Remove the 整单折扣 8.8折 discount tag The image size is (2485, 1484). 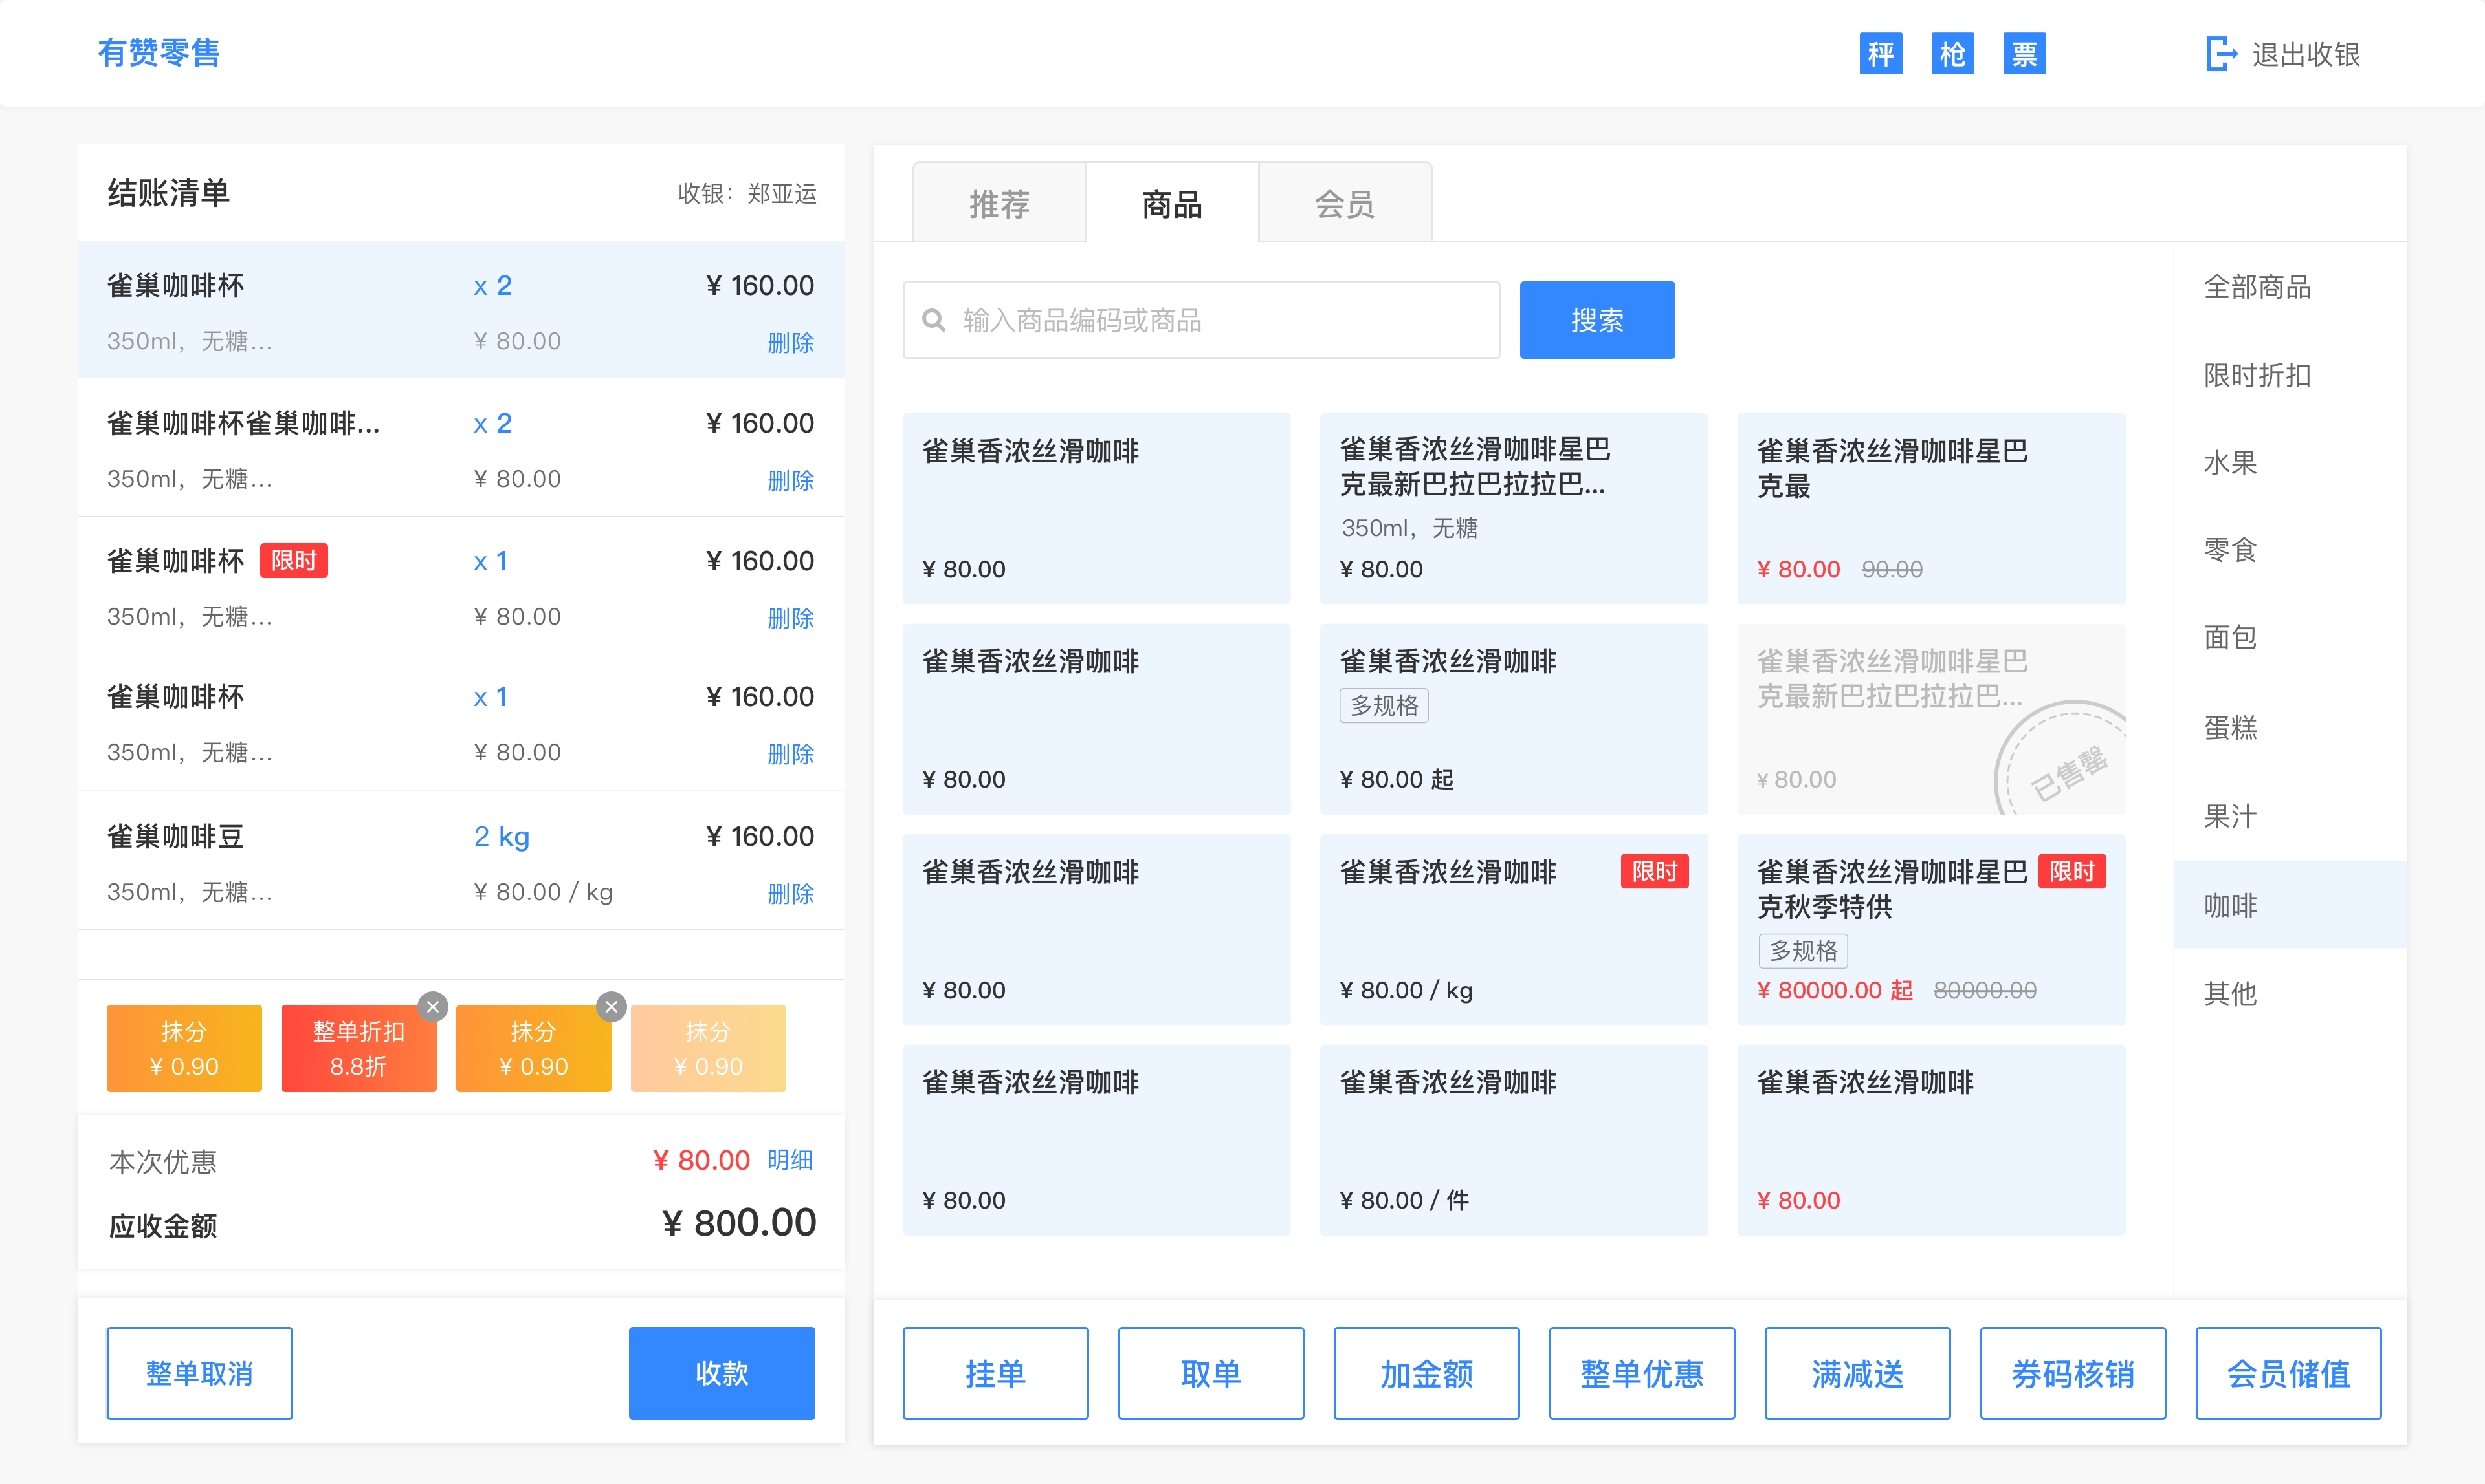point(432,1006)
